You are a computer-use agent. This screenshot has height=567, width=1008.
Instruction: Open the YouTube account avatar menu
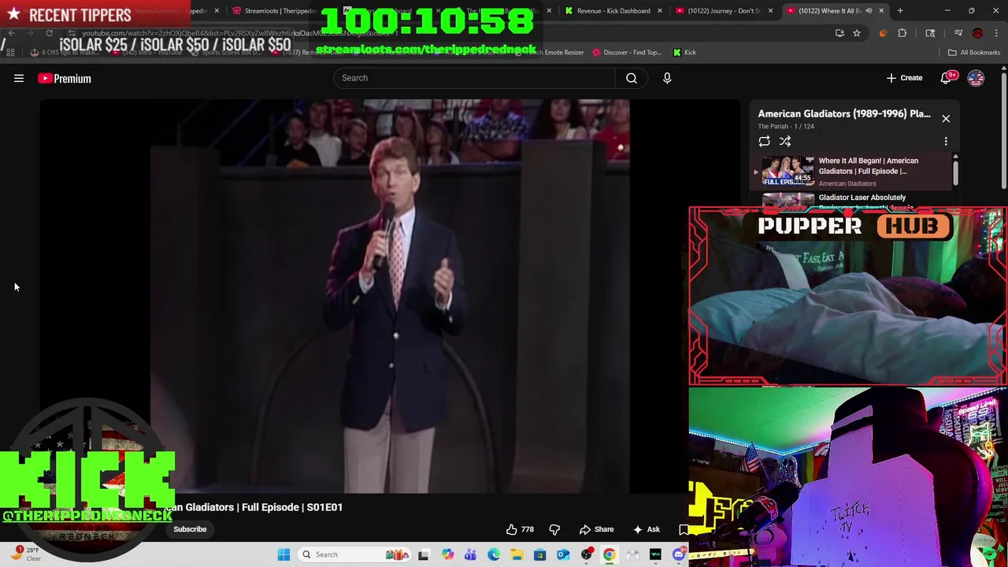point(976,78)
